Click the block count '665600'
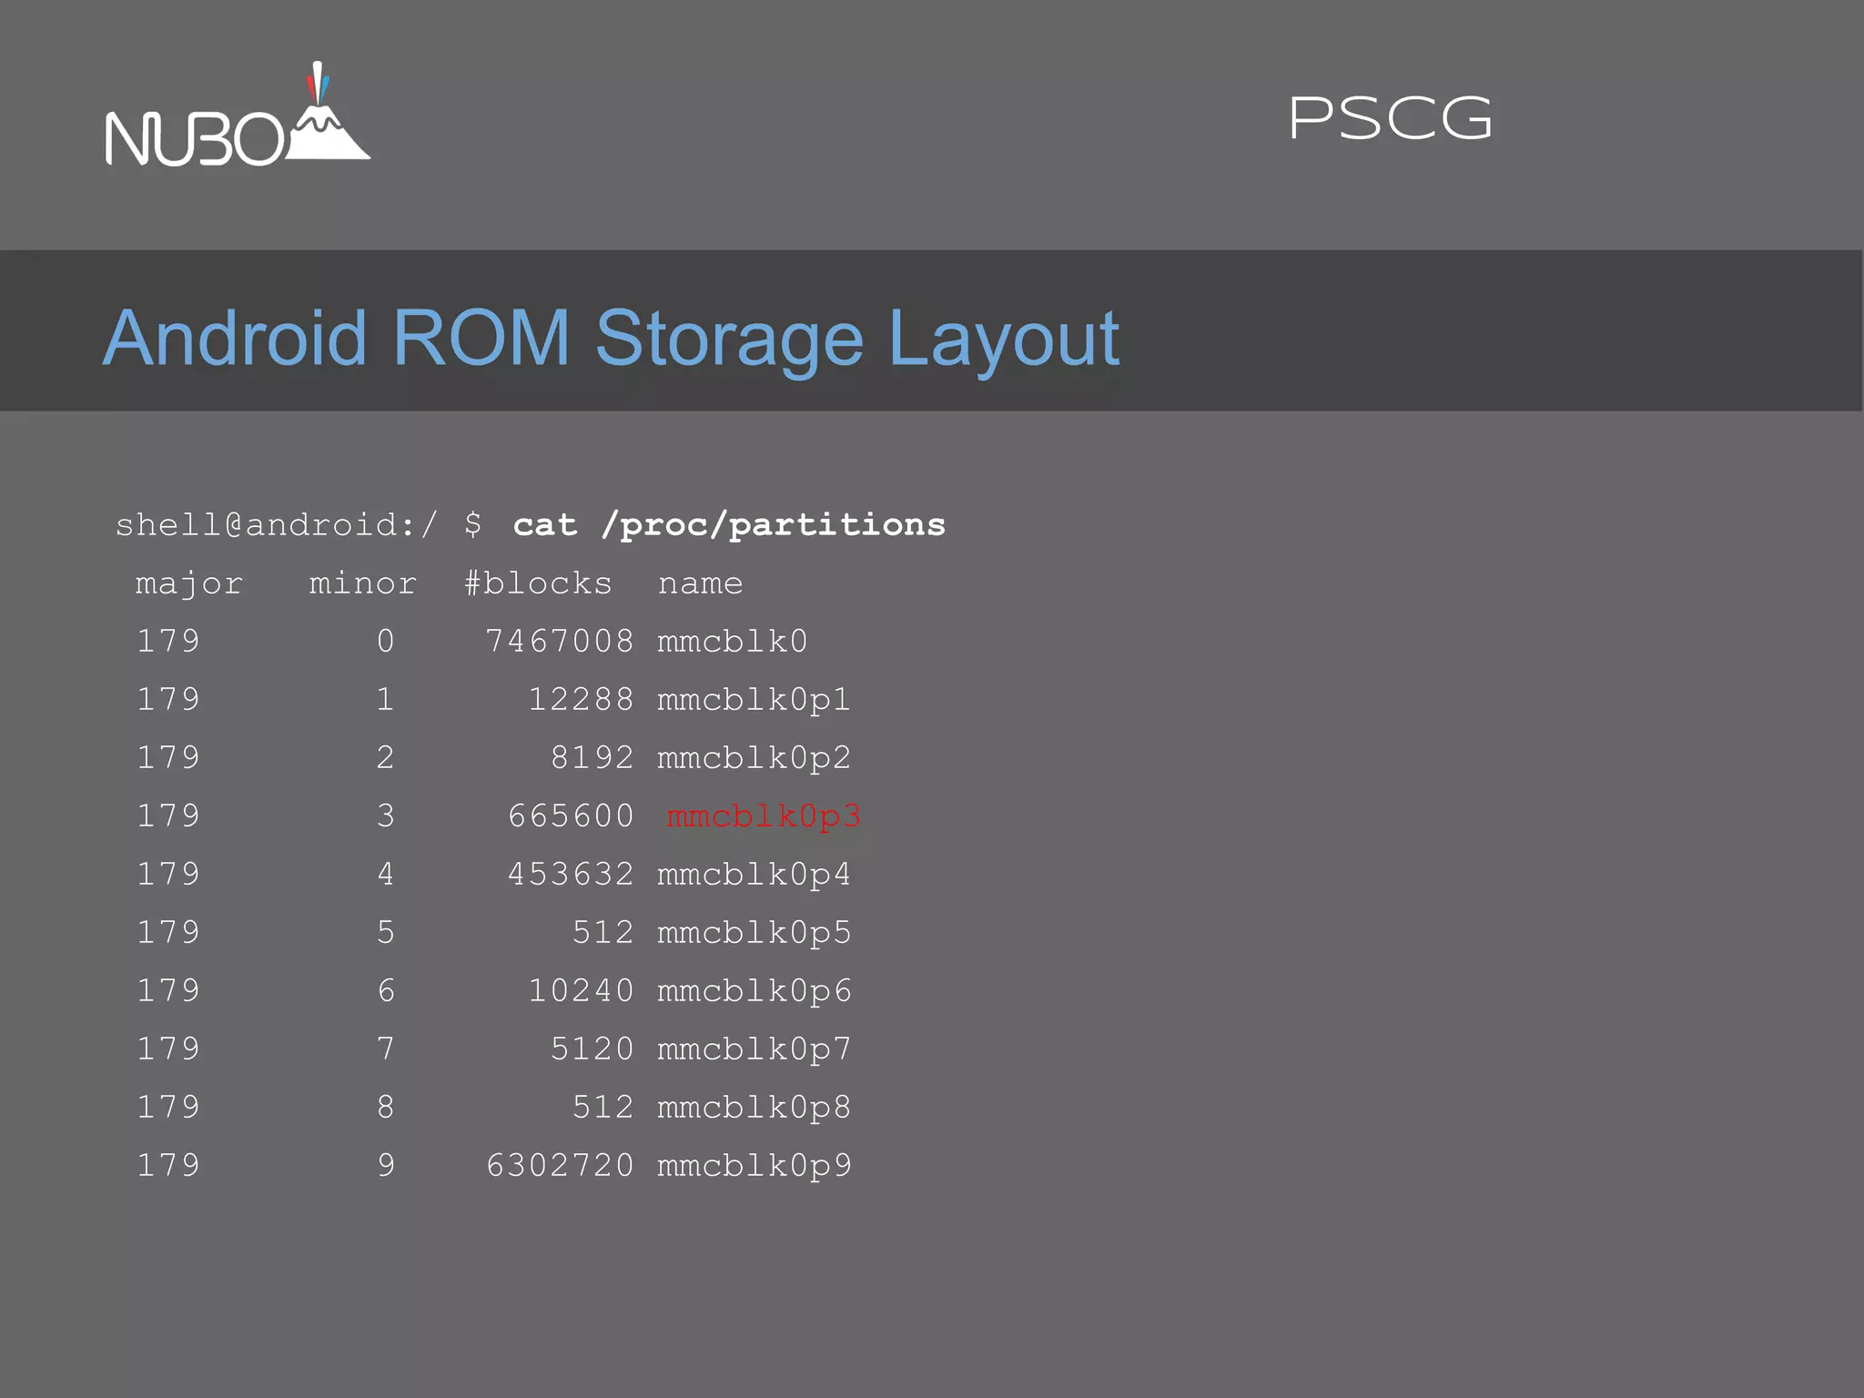This screenshot has height=1398, width=1864. [571, 815]
